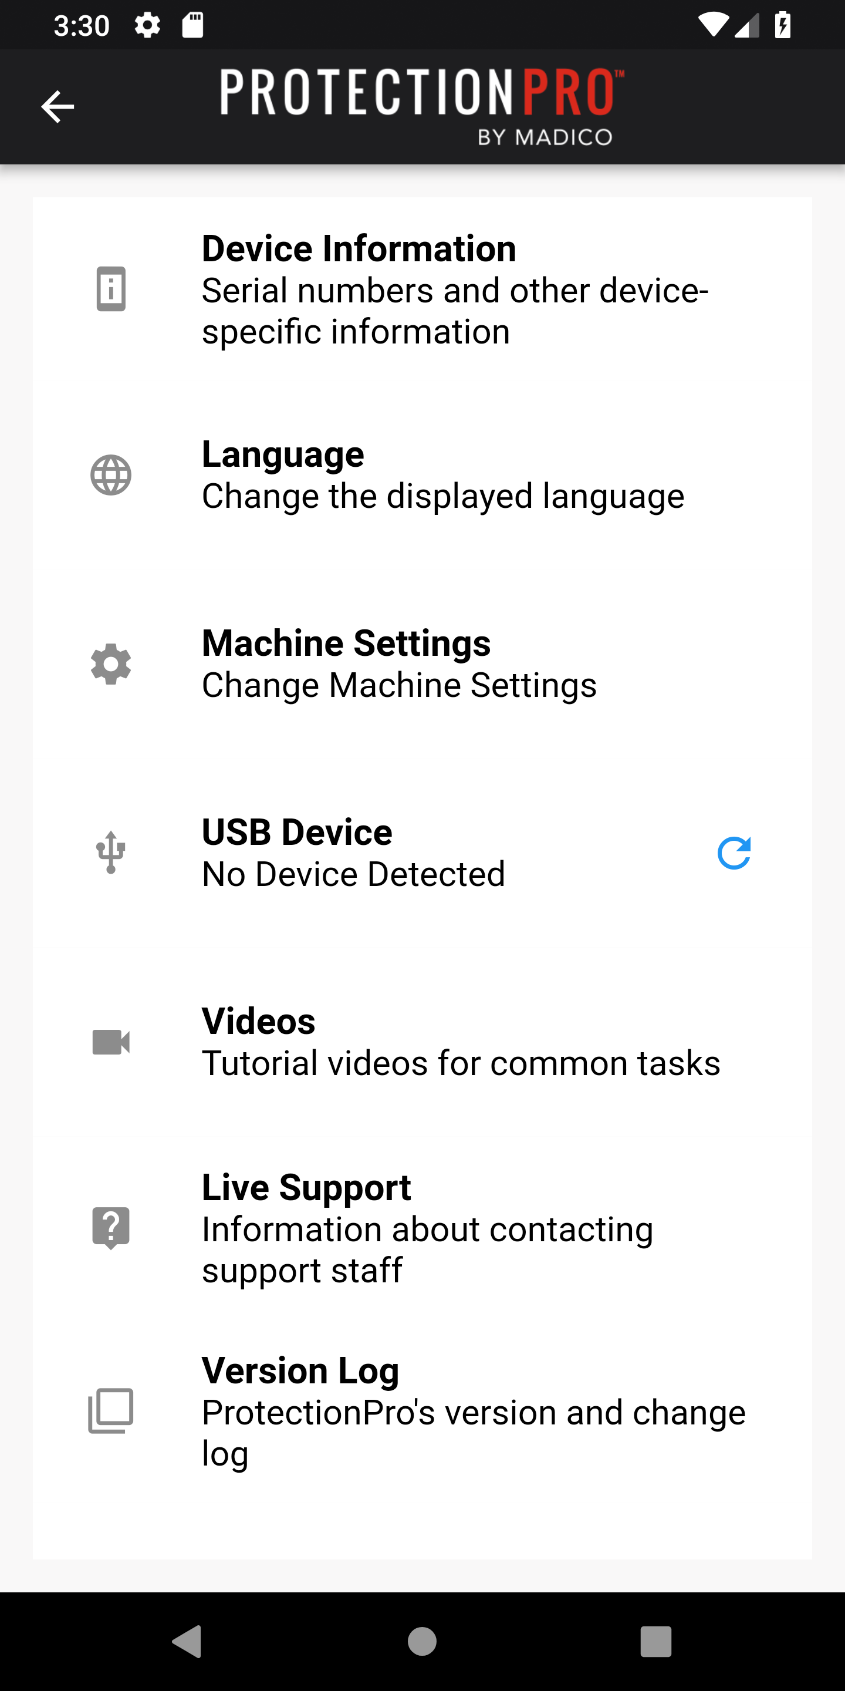845x1691 pixels.
Task: Tap the Android home navigation button
Action: (422, 1642)
